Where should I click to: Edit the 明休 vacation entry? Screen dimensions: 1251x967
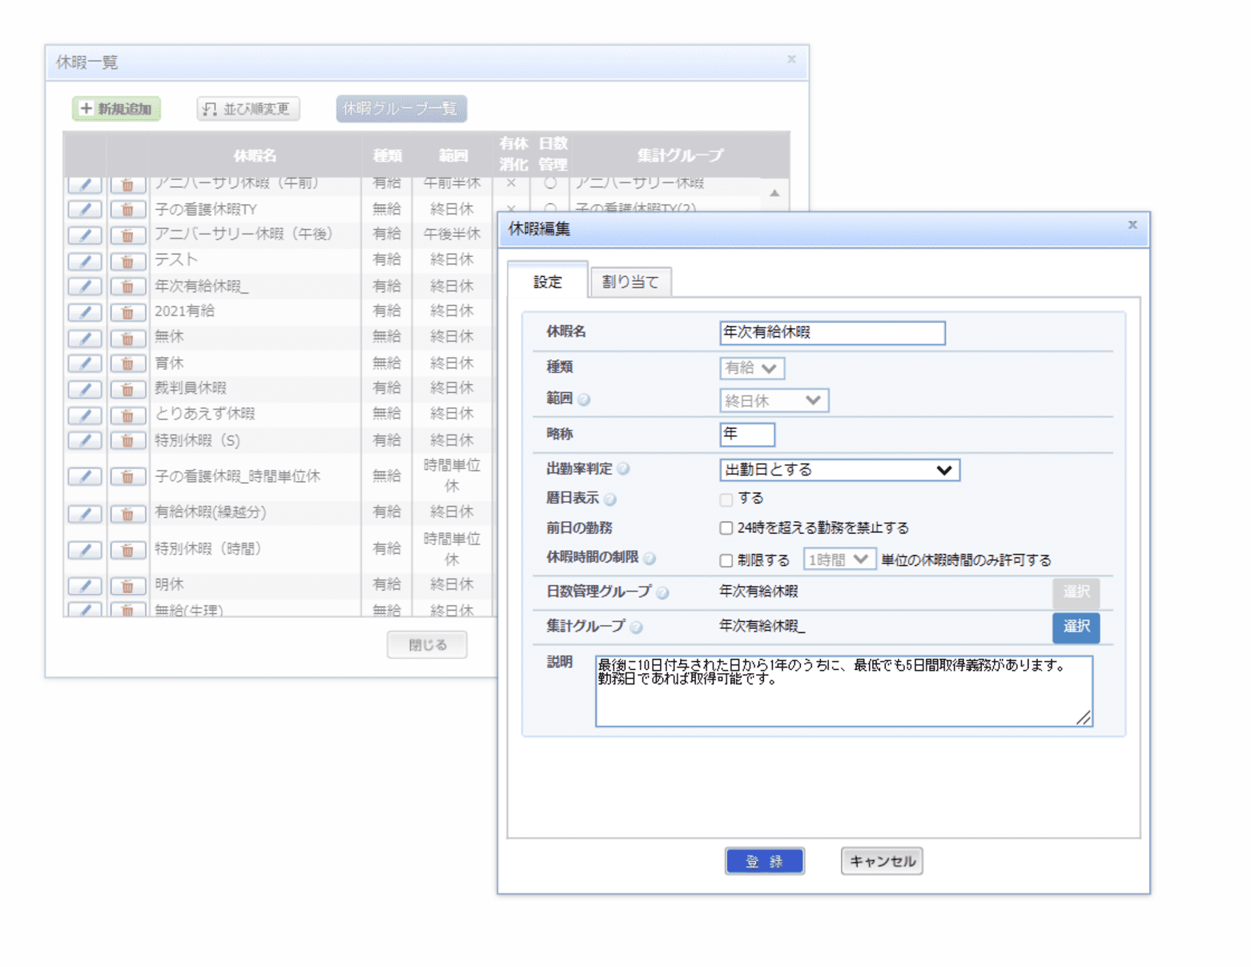coord(85,585)
